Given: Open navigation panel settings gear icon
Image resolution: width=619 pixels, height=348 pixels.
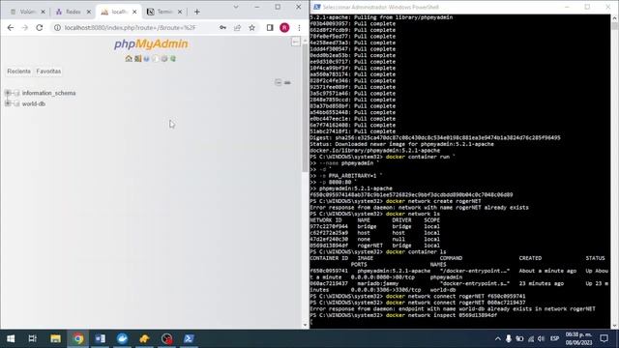Looking at the screenshot, I should (164, 59).
